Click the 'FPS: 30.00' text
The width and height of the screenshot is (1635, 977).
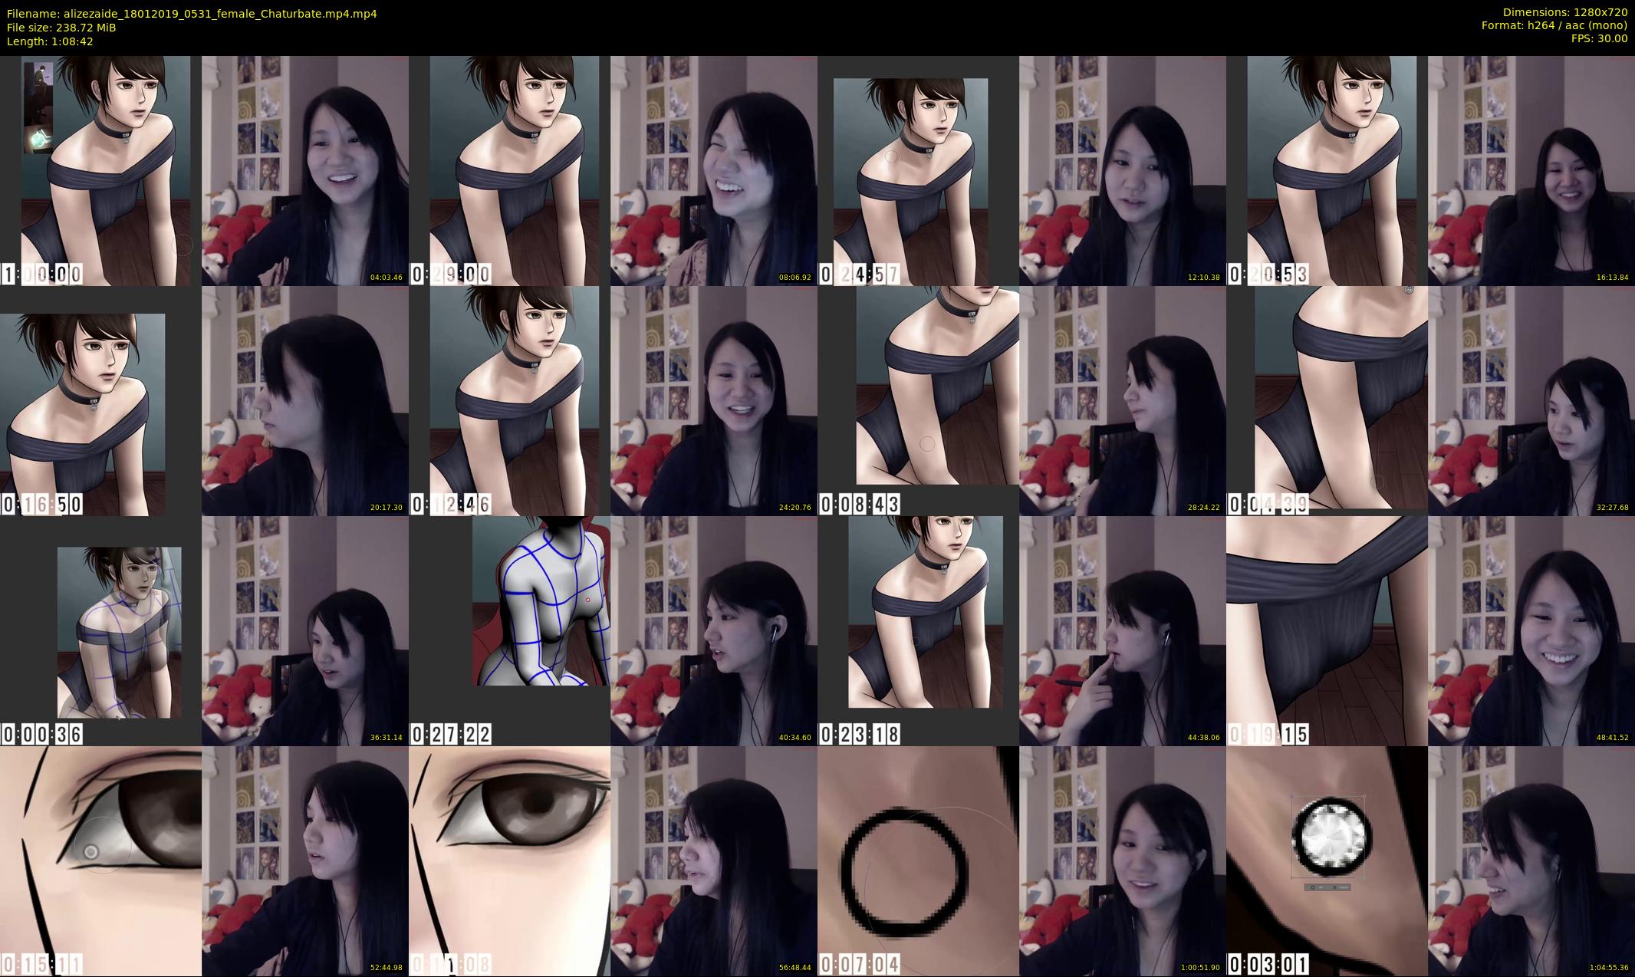click(x=1599, y=38)
